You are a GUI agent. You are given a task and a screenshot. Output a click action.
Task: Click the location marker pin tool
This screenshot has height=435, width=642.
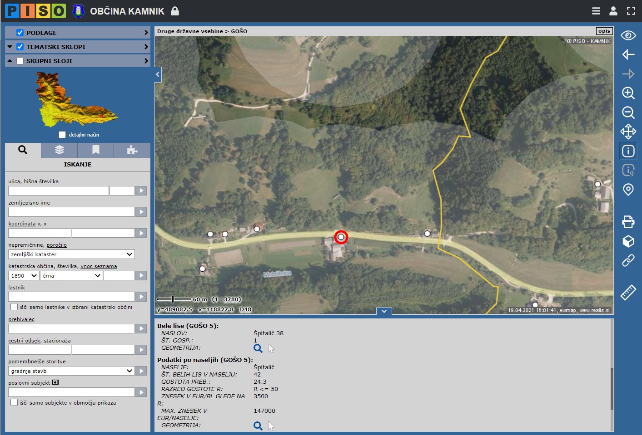click(x=628, y=189)
